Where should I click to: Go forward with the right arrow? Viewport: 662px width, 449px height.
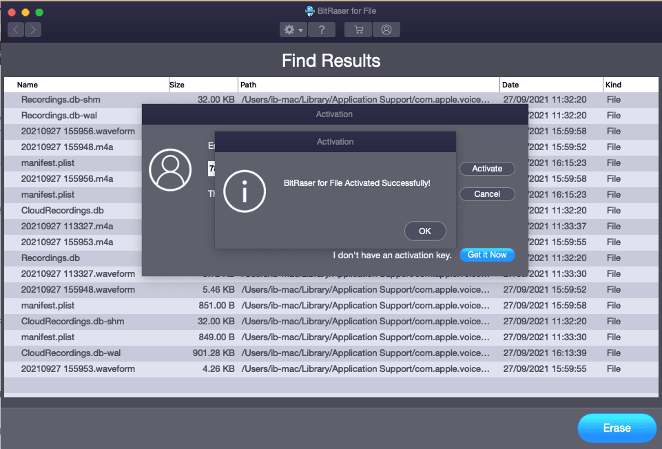[33, 30]
